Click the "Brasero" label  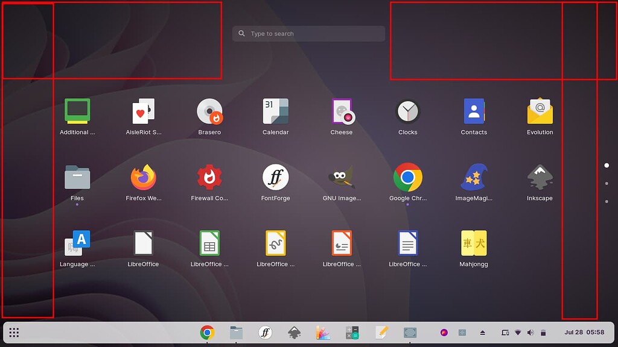(x=209, y=132)
